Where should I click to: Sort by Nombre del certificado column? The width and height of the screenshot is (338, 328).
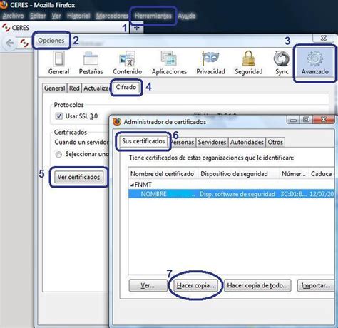coord(163,174)
